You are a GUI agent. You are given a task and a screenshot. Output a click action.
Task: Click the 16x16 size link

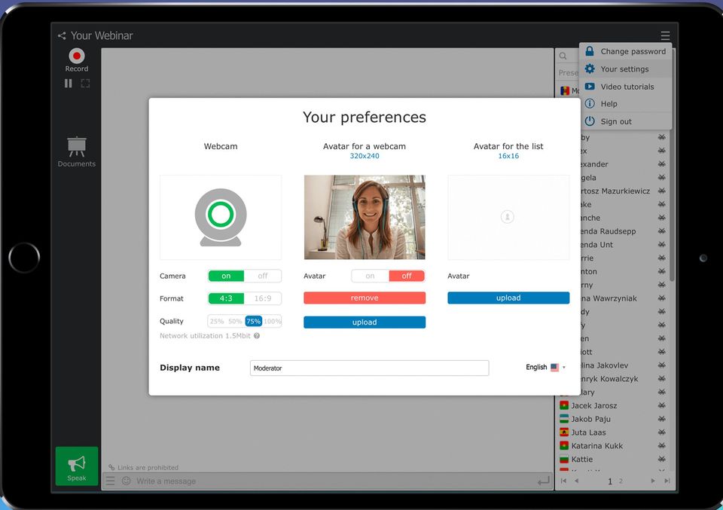coord(508,156)
